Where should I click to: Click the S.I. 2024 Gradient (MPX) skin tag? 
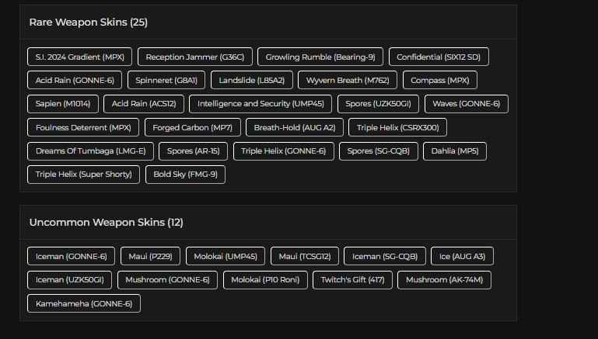(80, 57)
